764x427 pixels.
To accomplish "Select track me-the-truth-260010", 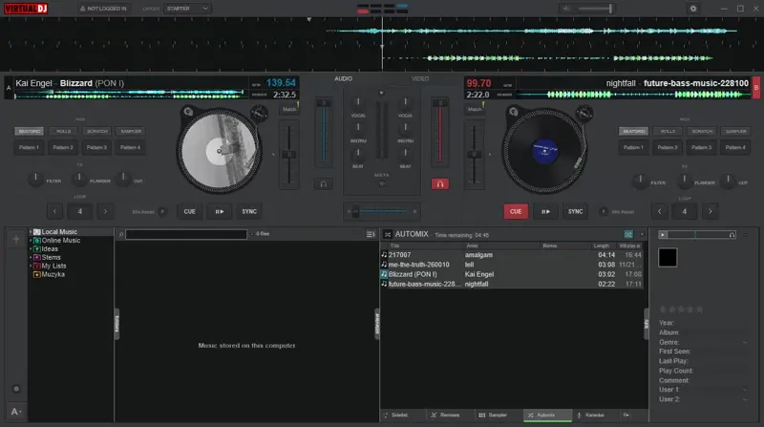I will point(512,265).
